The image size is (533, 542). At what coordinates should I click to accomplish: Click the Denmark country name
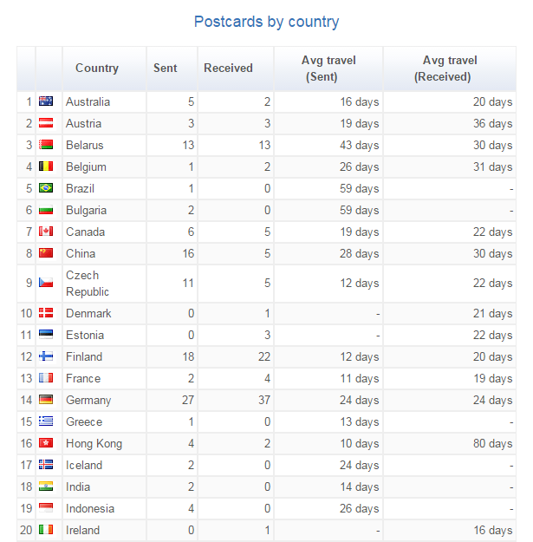pyautogui.click(x=88, y=313)
